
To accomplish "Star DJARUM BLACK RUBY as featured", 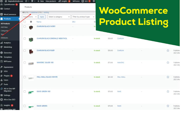I will [168, 50].
